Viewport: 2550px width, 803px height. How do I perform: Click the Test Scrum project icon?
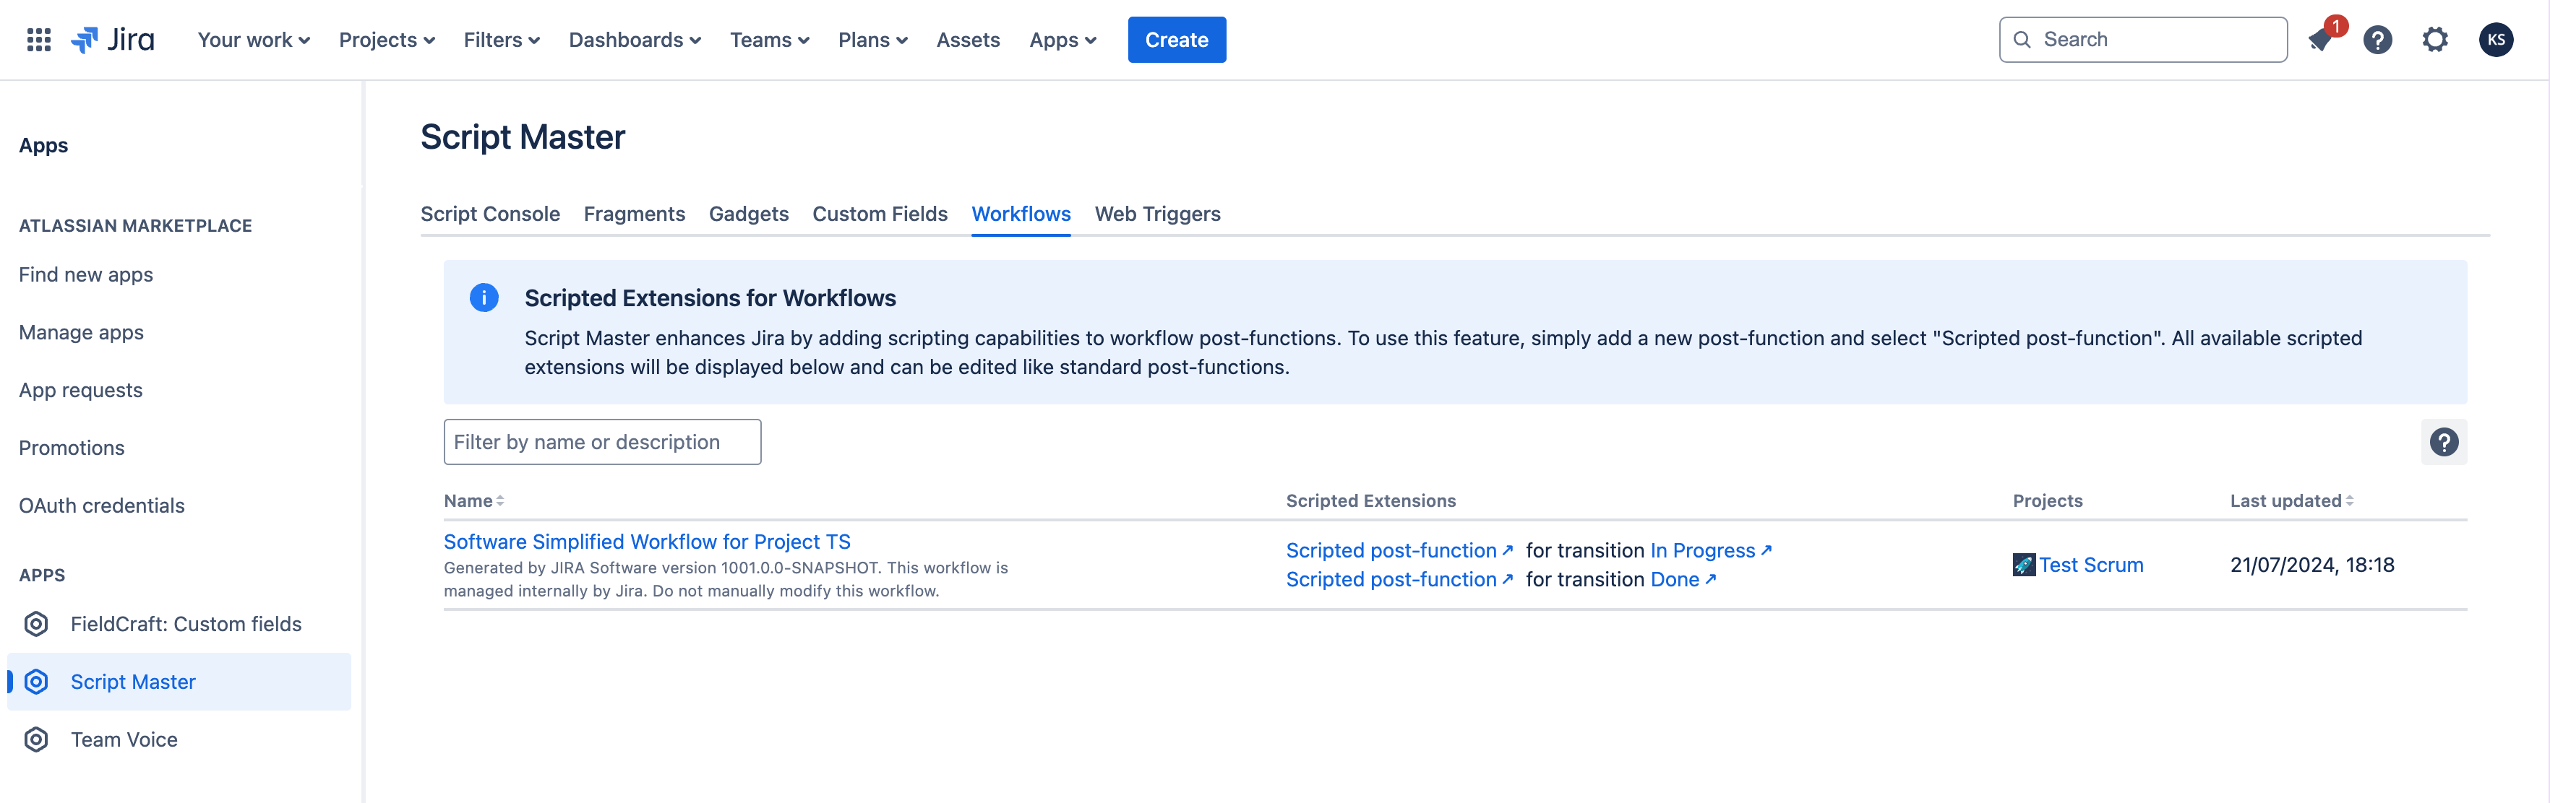(2023, 565)
